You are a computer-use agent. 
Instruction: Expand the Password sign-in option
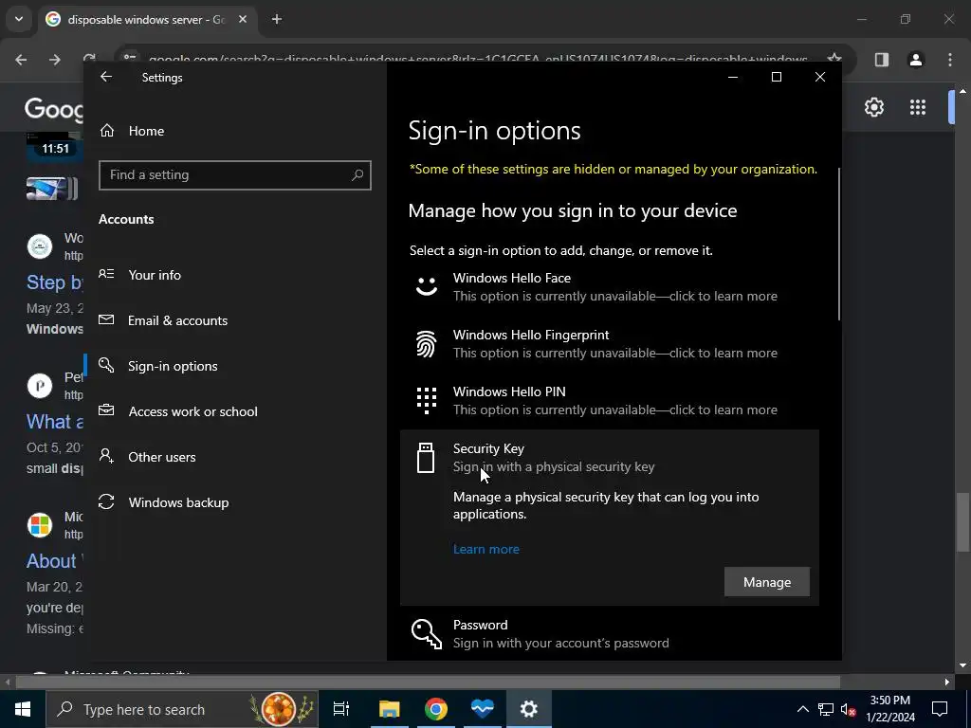point(610,634)
